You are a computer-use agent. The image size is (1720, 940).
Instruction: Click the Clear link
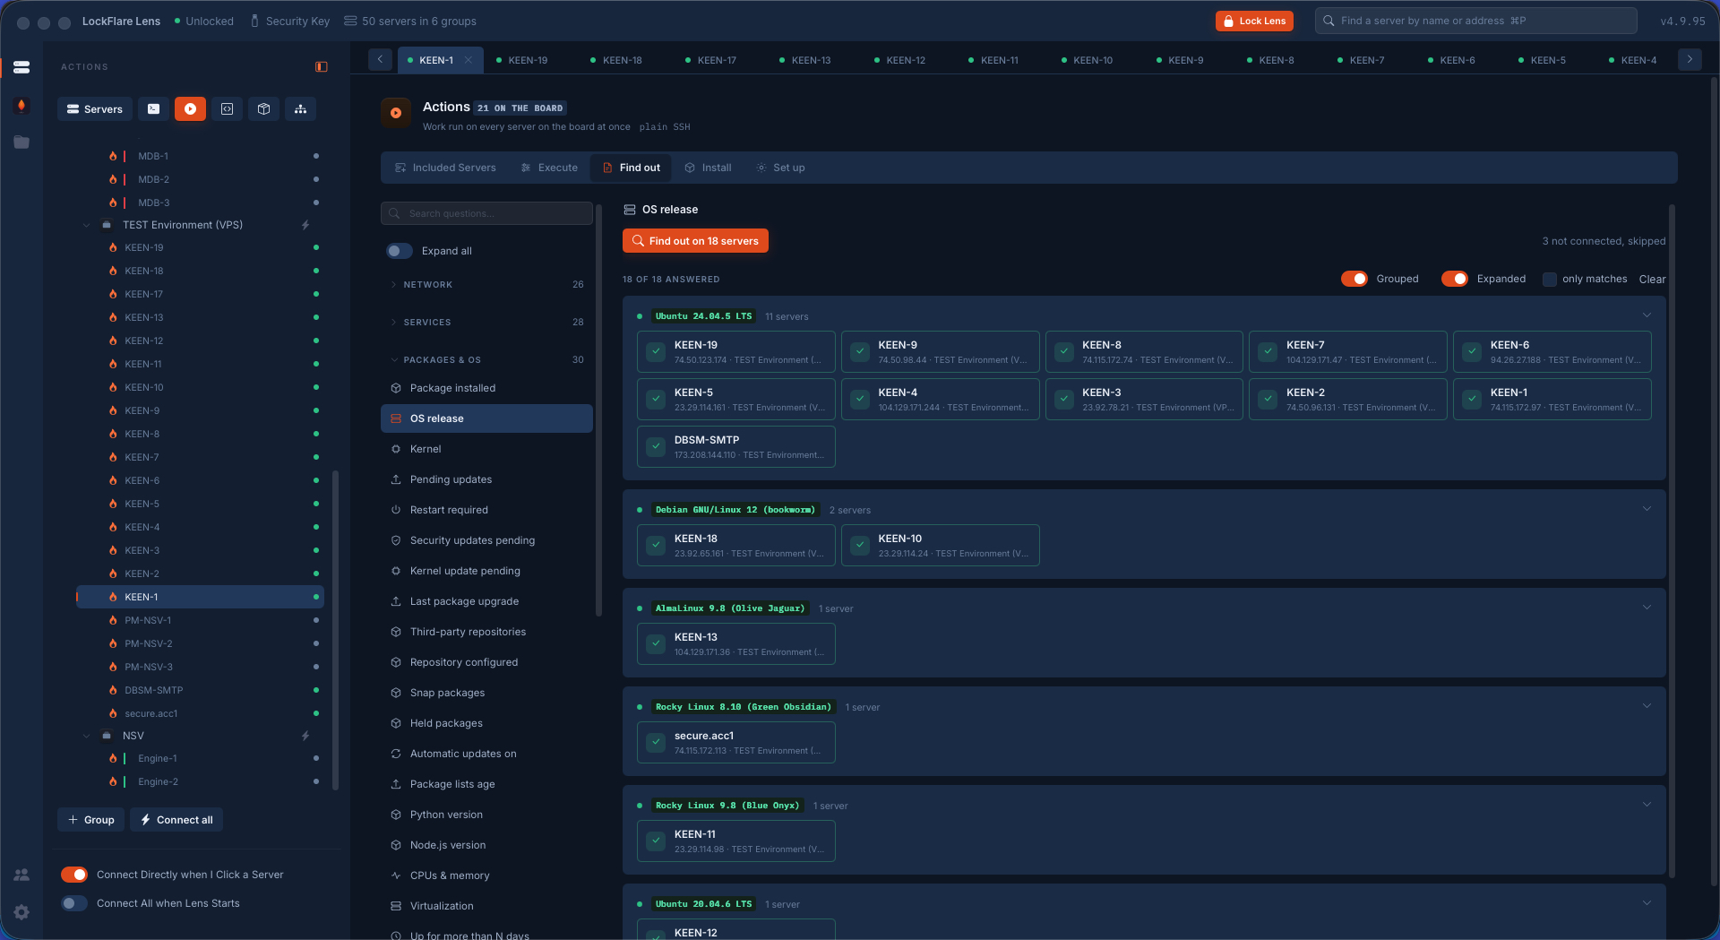(1653, 280)
